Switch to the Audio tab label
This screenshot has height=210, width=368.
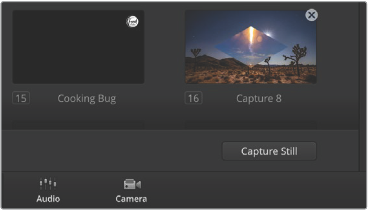[x=48, y=199]
